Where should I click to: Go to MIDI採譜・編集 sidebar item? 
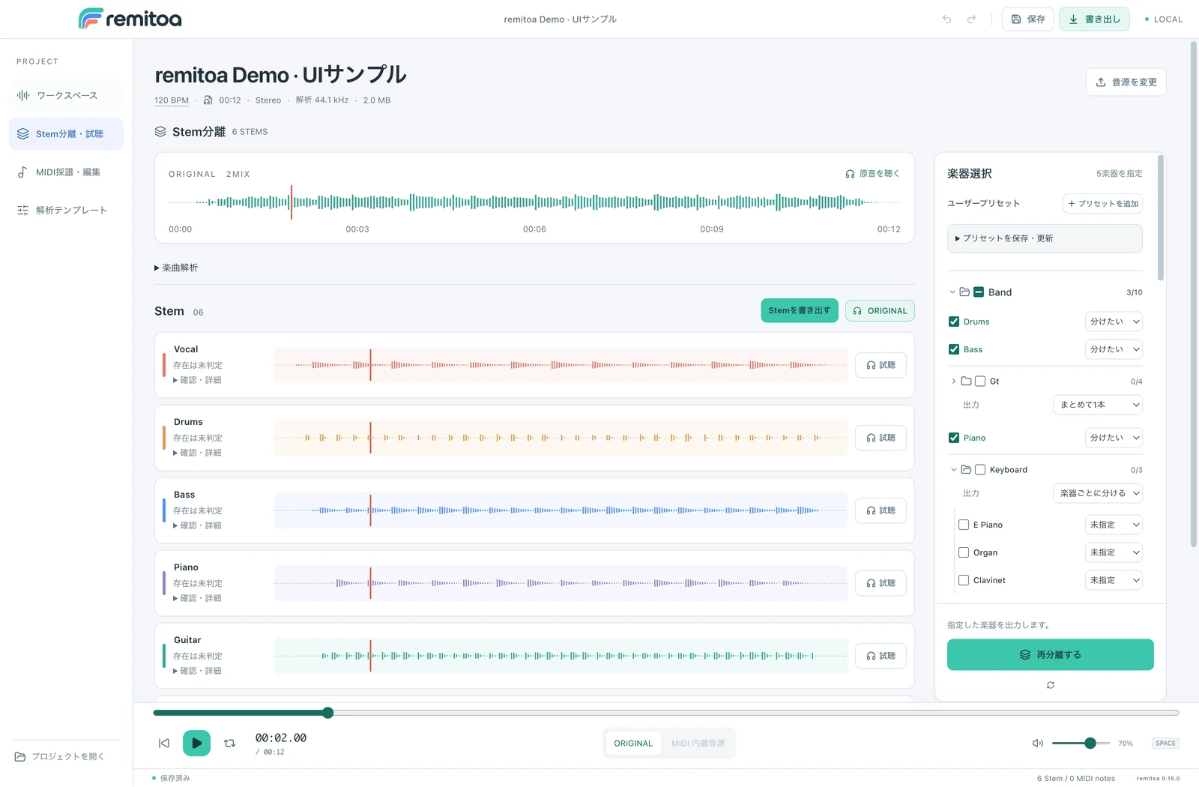(x=66, y=172)
